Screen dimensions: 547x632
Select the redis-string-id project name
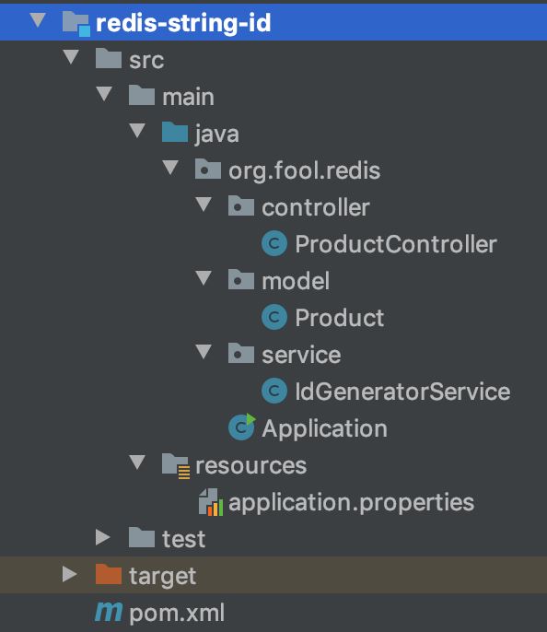coord(183,22)
